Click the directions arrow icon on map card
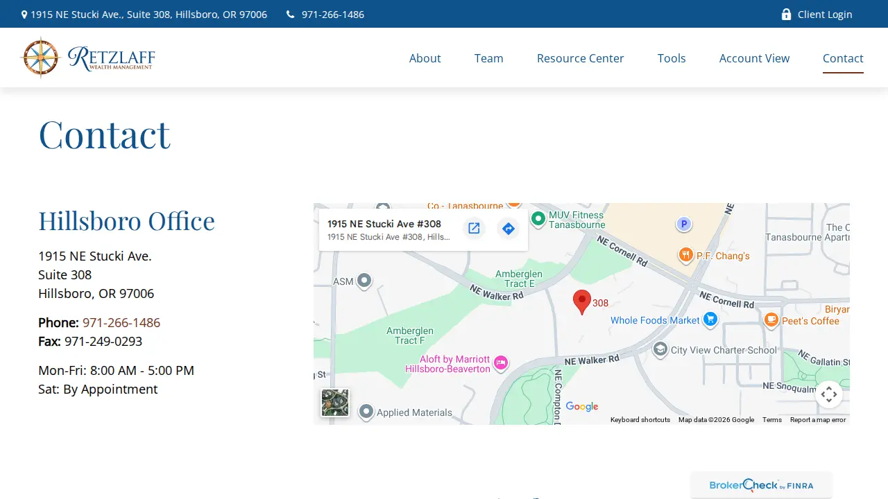This screenshot has height=499, width=888. 509,229
